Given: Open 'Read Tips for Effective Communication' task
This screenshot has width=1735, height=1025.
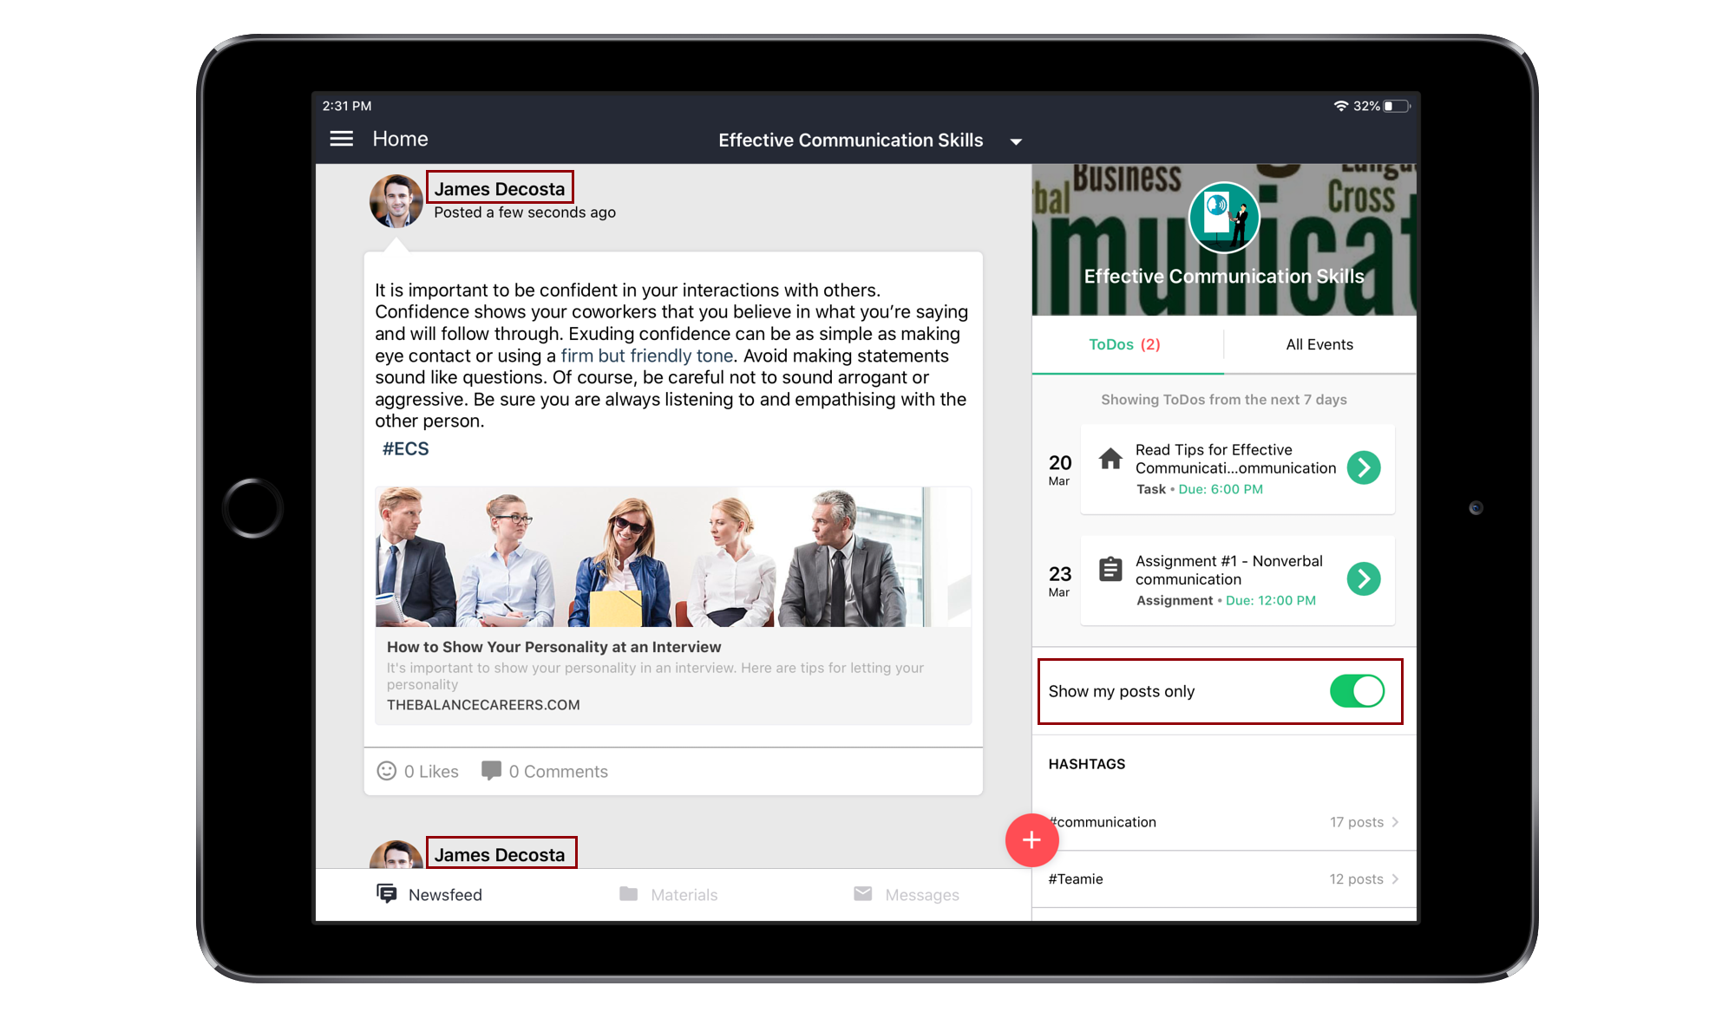Looking at the screenshot, I should [1235, 459].
